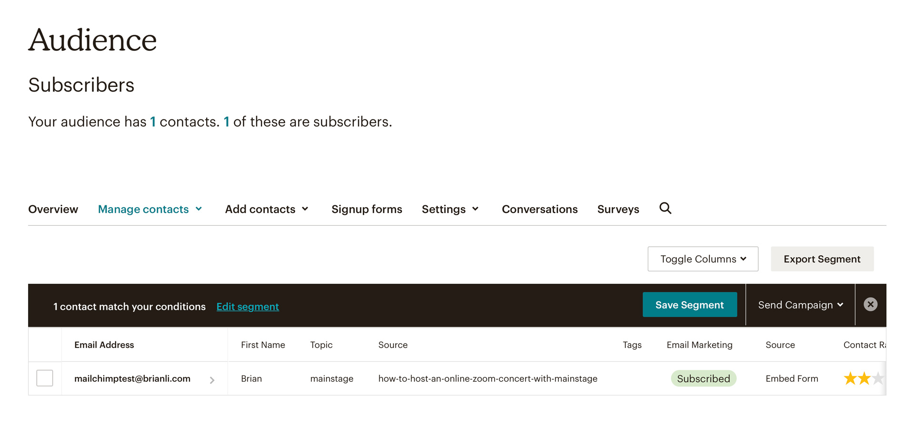Click the first gold rating star

pyautogui.click(x=850, y=378)
